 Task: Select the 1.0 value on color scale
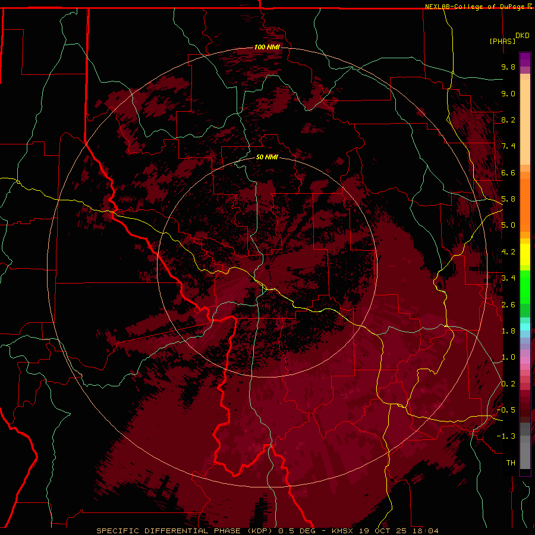point(508,358)
